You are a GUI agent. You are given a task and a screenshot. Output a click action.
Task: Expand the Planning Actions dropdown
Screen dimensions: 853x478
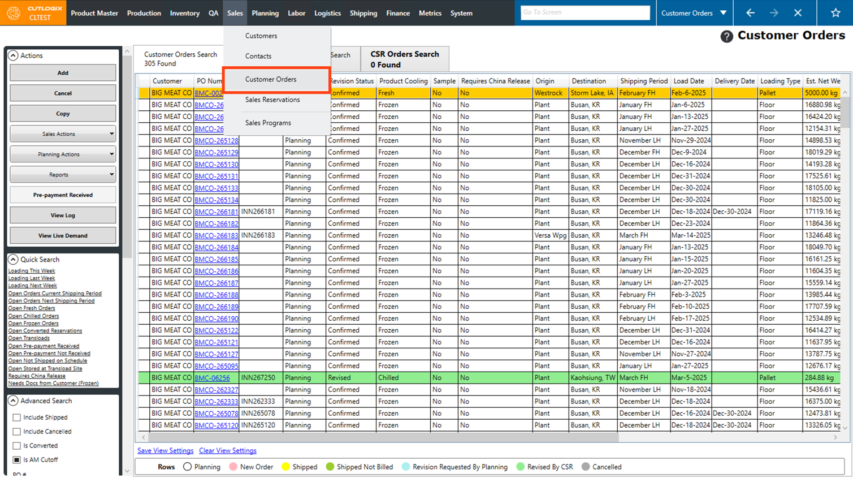tap(63, 154)
